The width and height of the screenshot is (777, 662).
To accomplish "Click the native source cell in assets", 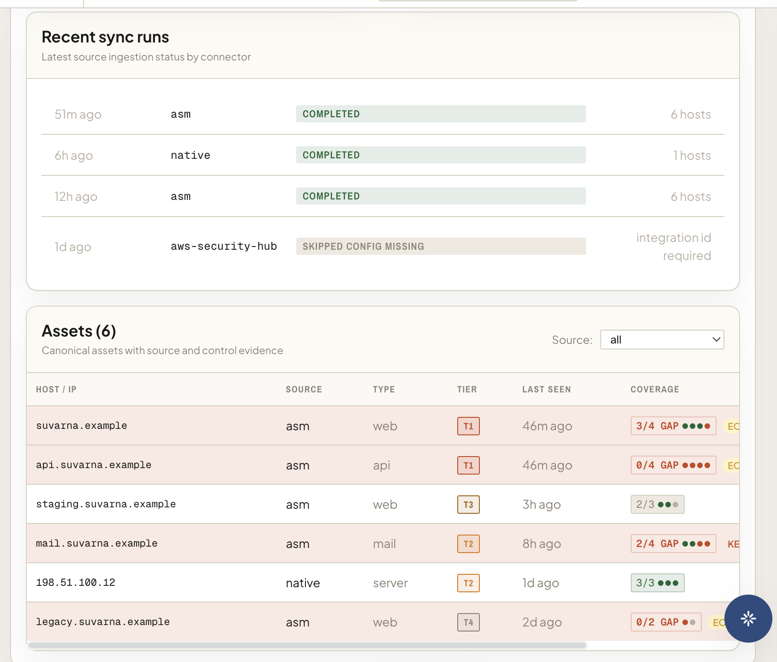I will pyautogui.click(x=303, y=583).
